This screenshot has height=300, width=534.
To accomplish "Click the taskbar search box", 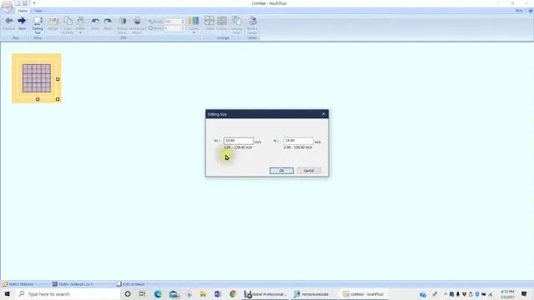I will pyautogui.click(x=68, y=294).
